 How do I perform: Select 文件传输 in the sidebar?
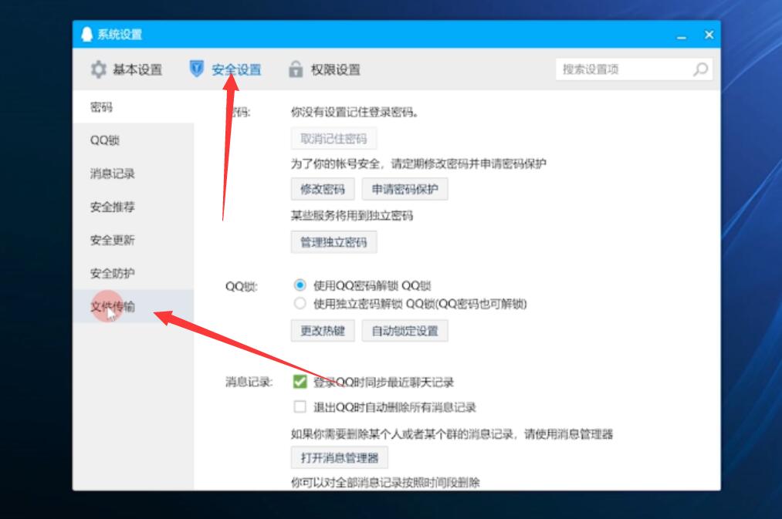[x=133, y=306]
